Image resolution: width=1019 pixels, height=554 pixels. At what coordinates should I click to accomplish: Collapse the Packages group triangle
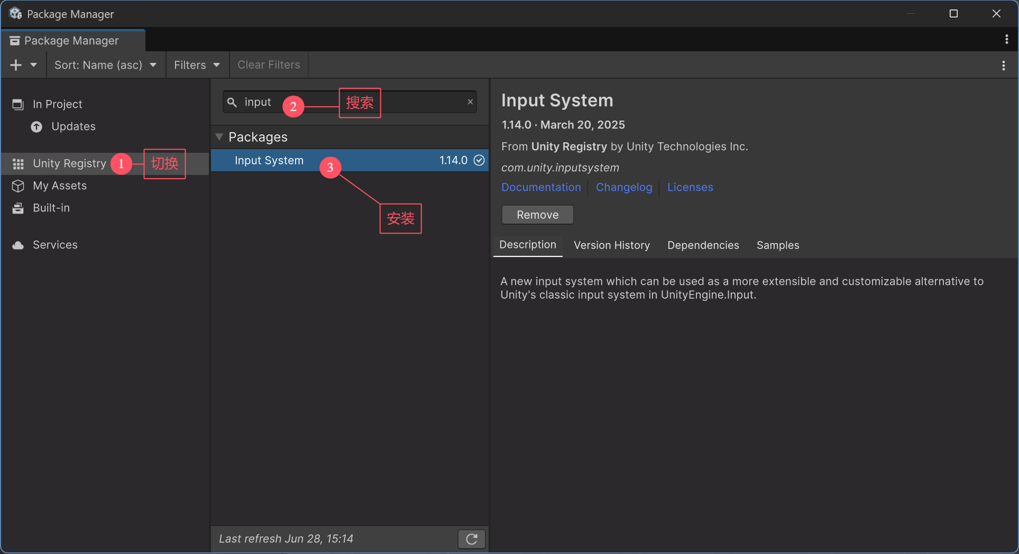(x=219, y=137)
